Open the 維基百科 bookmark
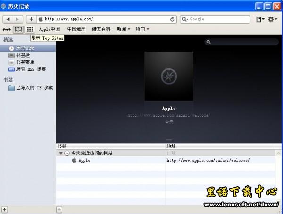Image resolution: width=283 pixels, height=214 pixels. (x=101, y=29)
